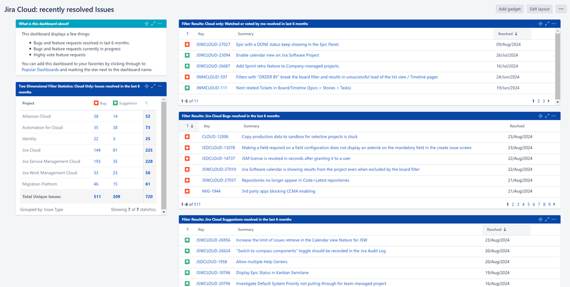The image size is (570, 287).
Task: Open the Popular Dashboards link
Action: tap(40, 69)
